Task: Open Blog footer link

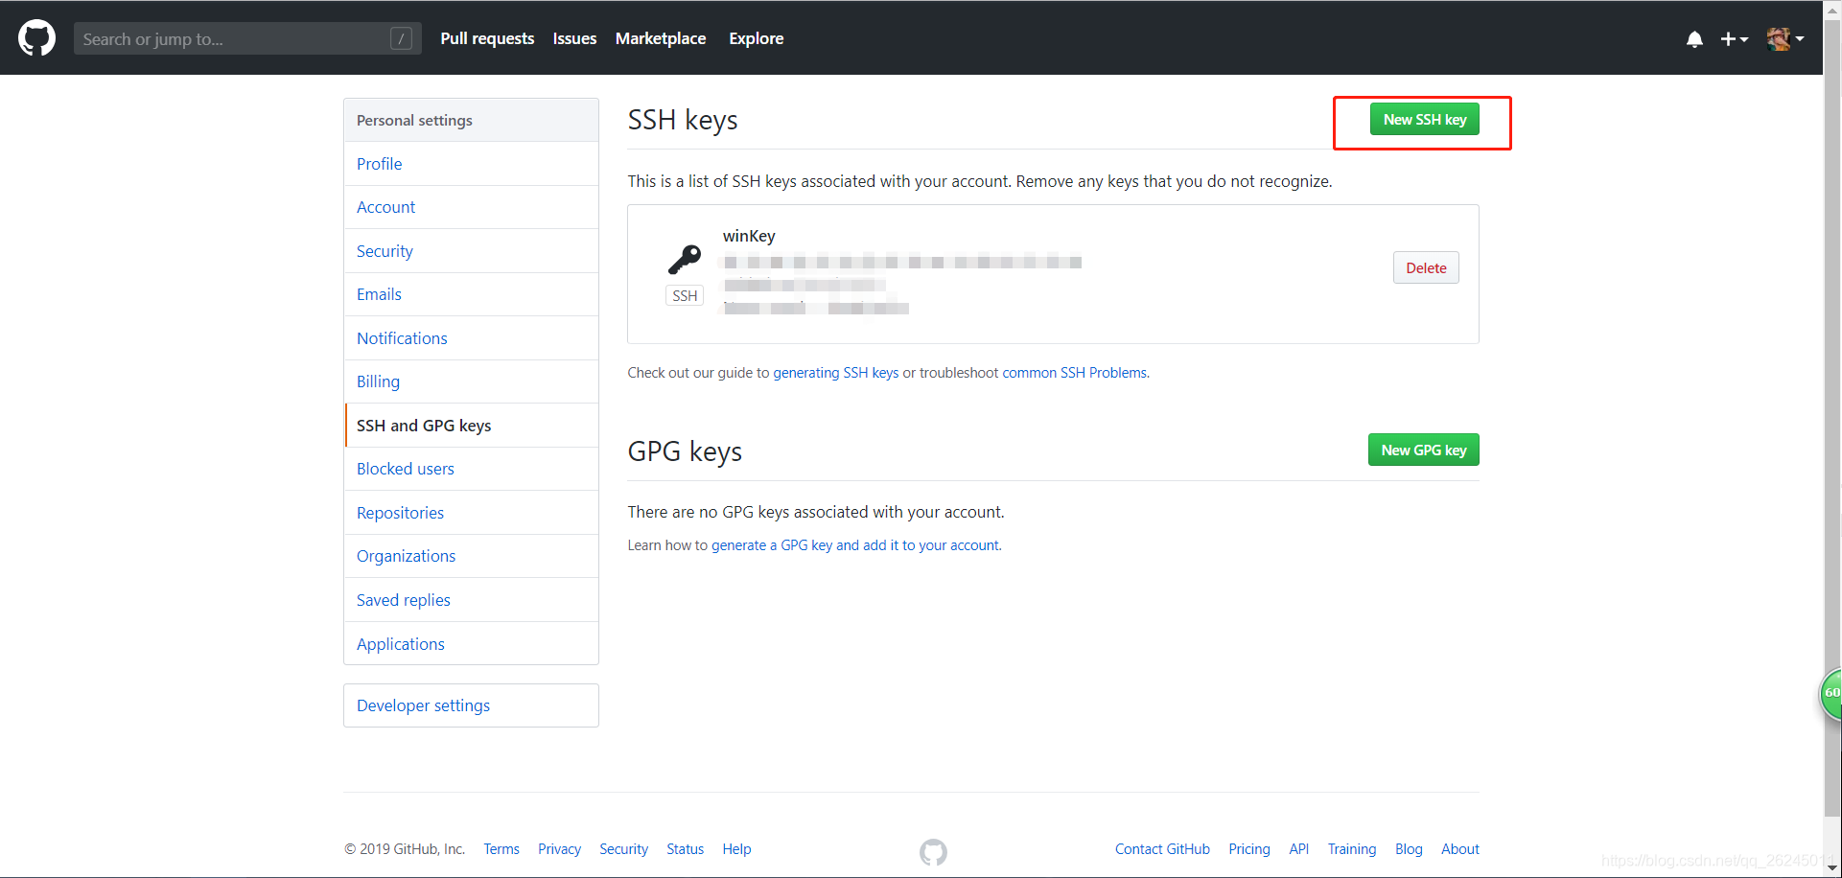Action: point(1409,849)
